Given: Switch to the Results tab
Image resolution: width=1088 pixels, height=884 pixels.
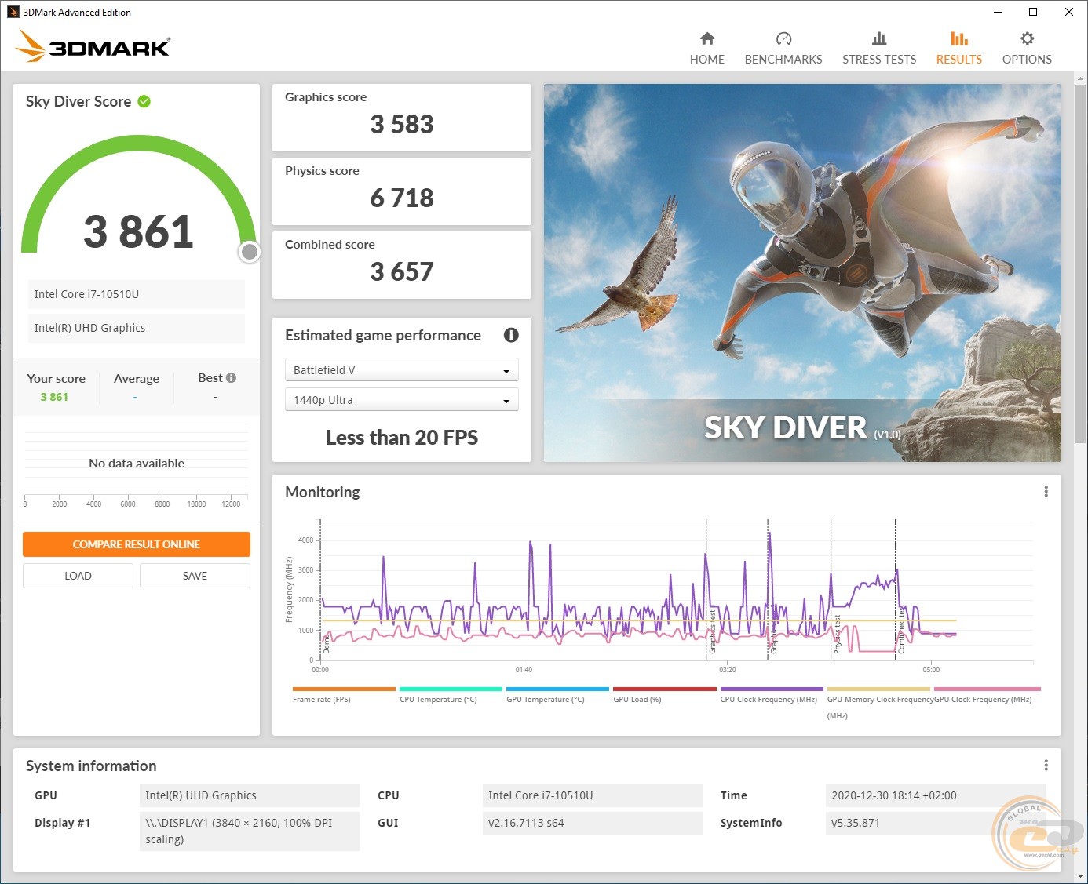Looking at the screenshot, I should [958, 48].
